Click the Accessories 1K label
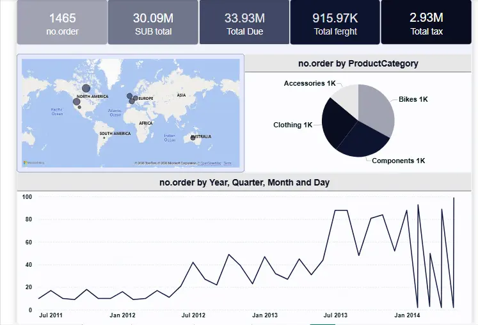This screenshot has height=325, width=478. coord(310,83)
